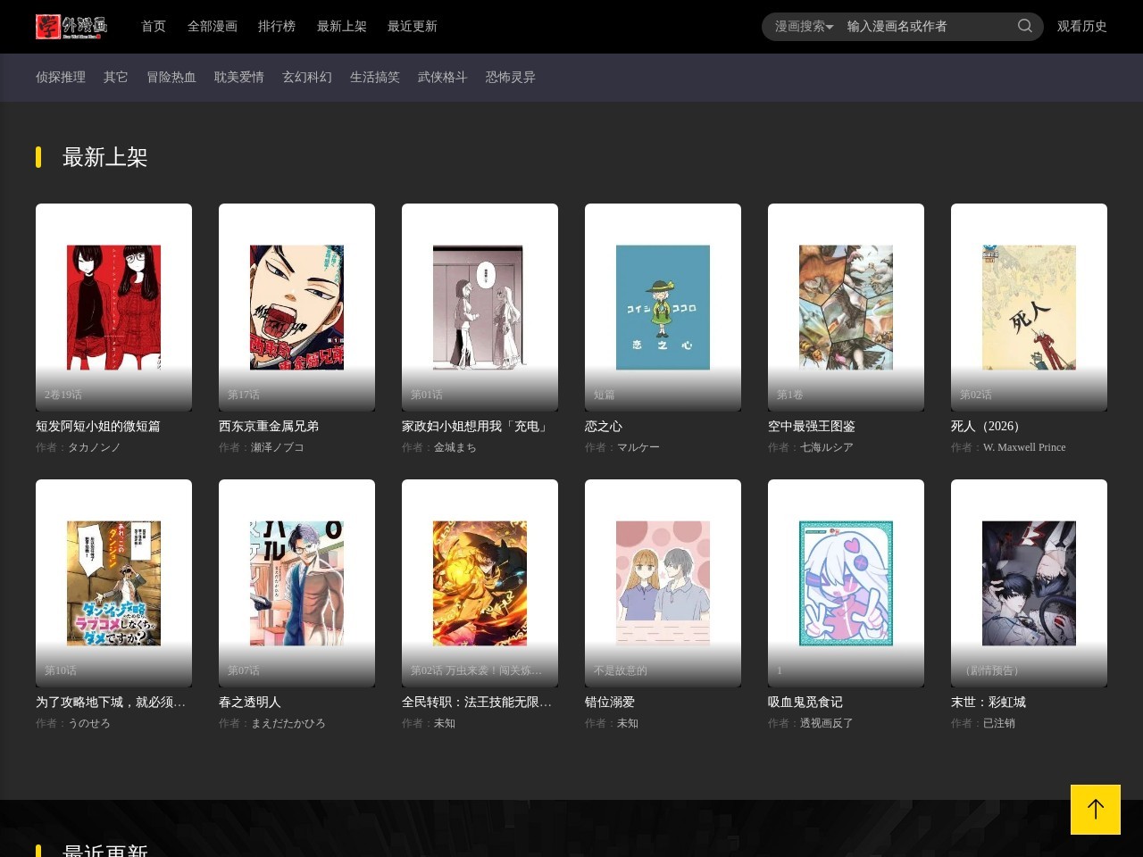1143x857 pixels.
Task: Click author name マルケー
Action: click(x=638, y=447)
